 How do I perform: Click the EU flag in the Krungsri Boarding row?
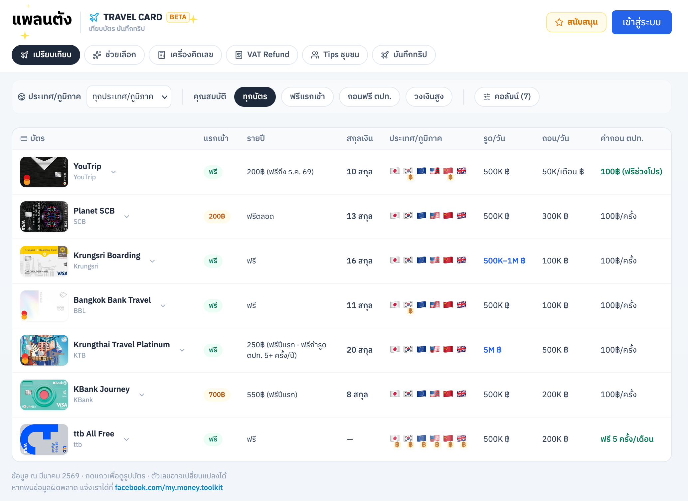[422, 260]
